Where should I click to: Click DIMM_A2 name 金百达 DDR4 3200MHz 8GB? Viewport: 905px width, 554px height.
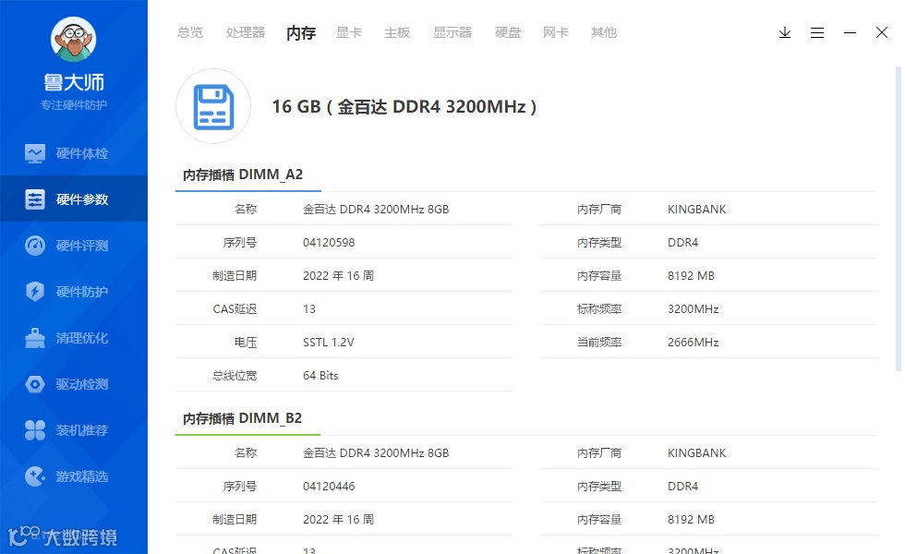click(x=376, y=210)
